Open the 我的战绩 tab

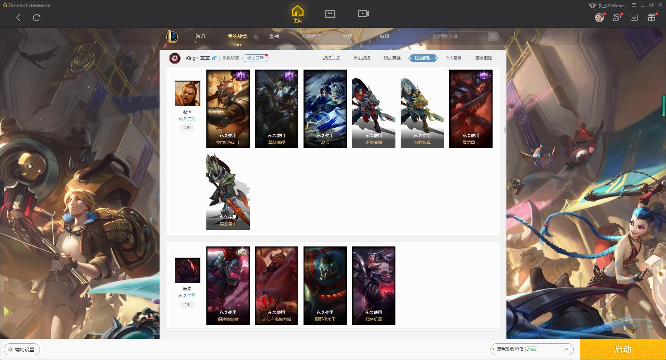237,36
